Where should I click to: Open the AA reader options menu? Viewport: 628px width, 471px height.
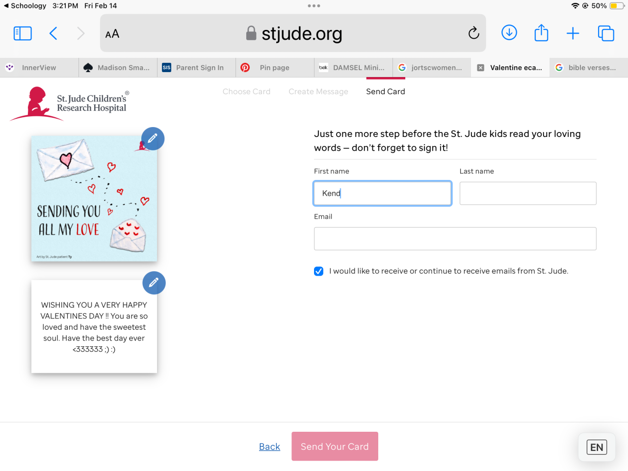(112, 34)
